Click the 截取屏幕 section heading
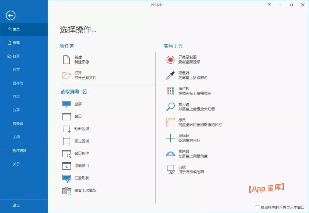Screen dimensions: 309x213 pyautogui.click(x=70, y=92)
